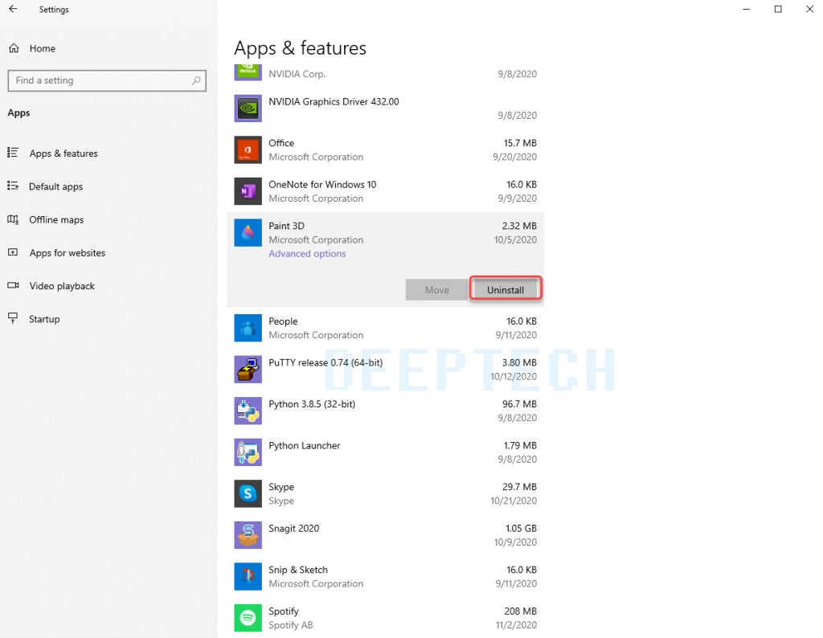The height and width of the screenshot is (638, 823).
Task: Click the Apps & features list icon
Action: click(x=13, y=153)
